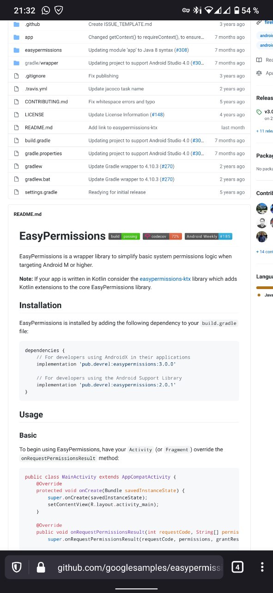Viewport: 273px width, 593px height.
Task: Open README.md in the file list
Action: 39,127
